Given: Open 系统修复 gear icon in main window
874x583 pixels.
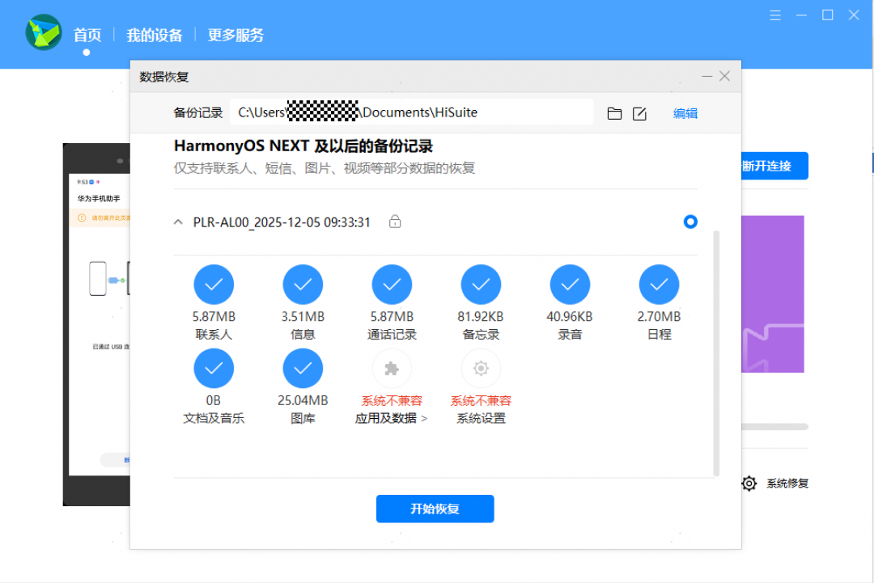Looking at the screenshot, I should pyautogui.click(x=749, y=484).
